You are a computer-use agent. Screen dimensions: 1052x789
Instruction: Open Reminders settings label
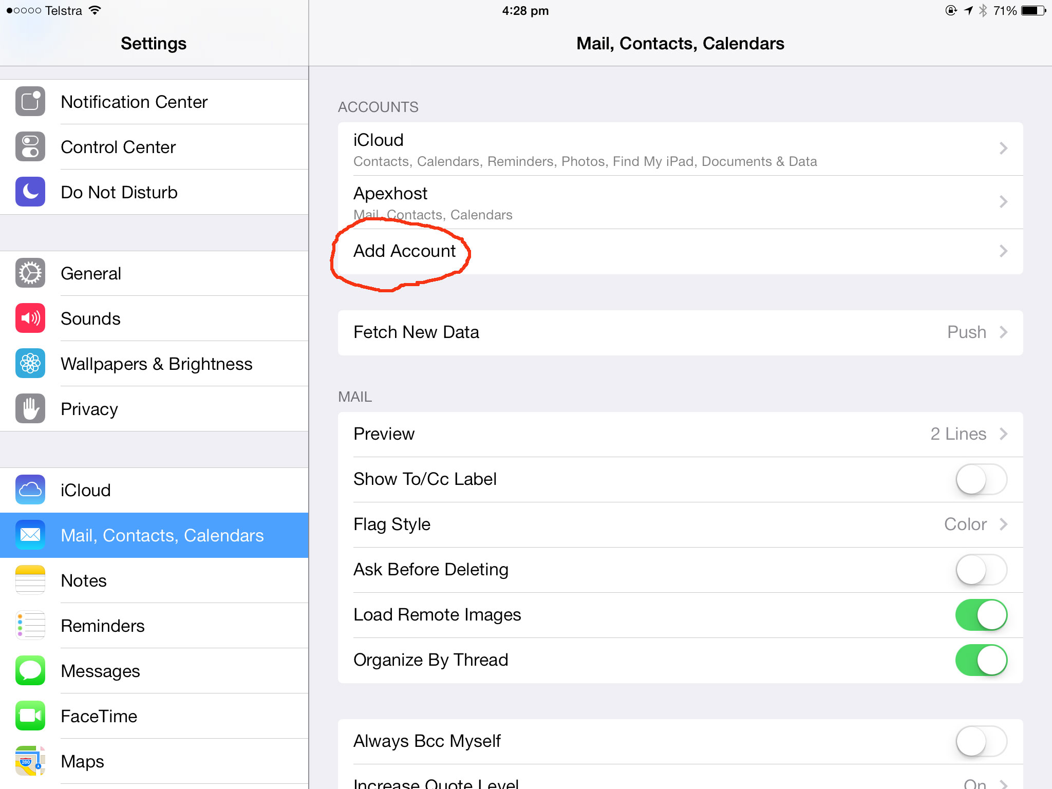pyautogui.click(x=103, y=626)
